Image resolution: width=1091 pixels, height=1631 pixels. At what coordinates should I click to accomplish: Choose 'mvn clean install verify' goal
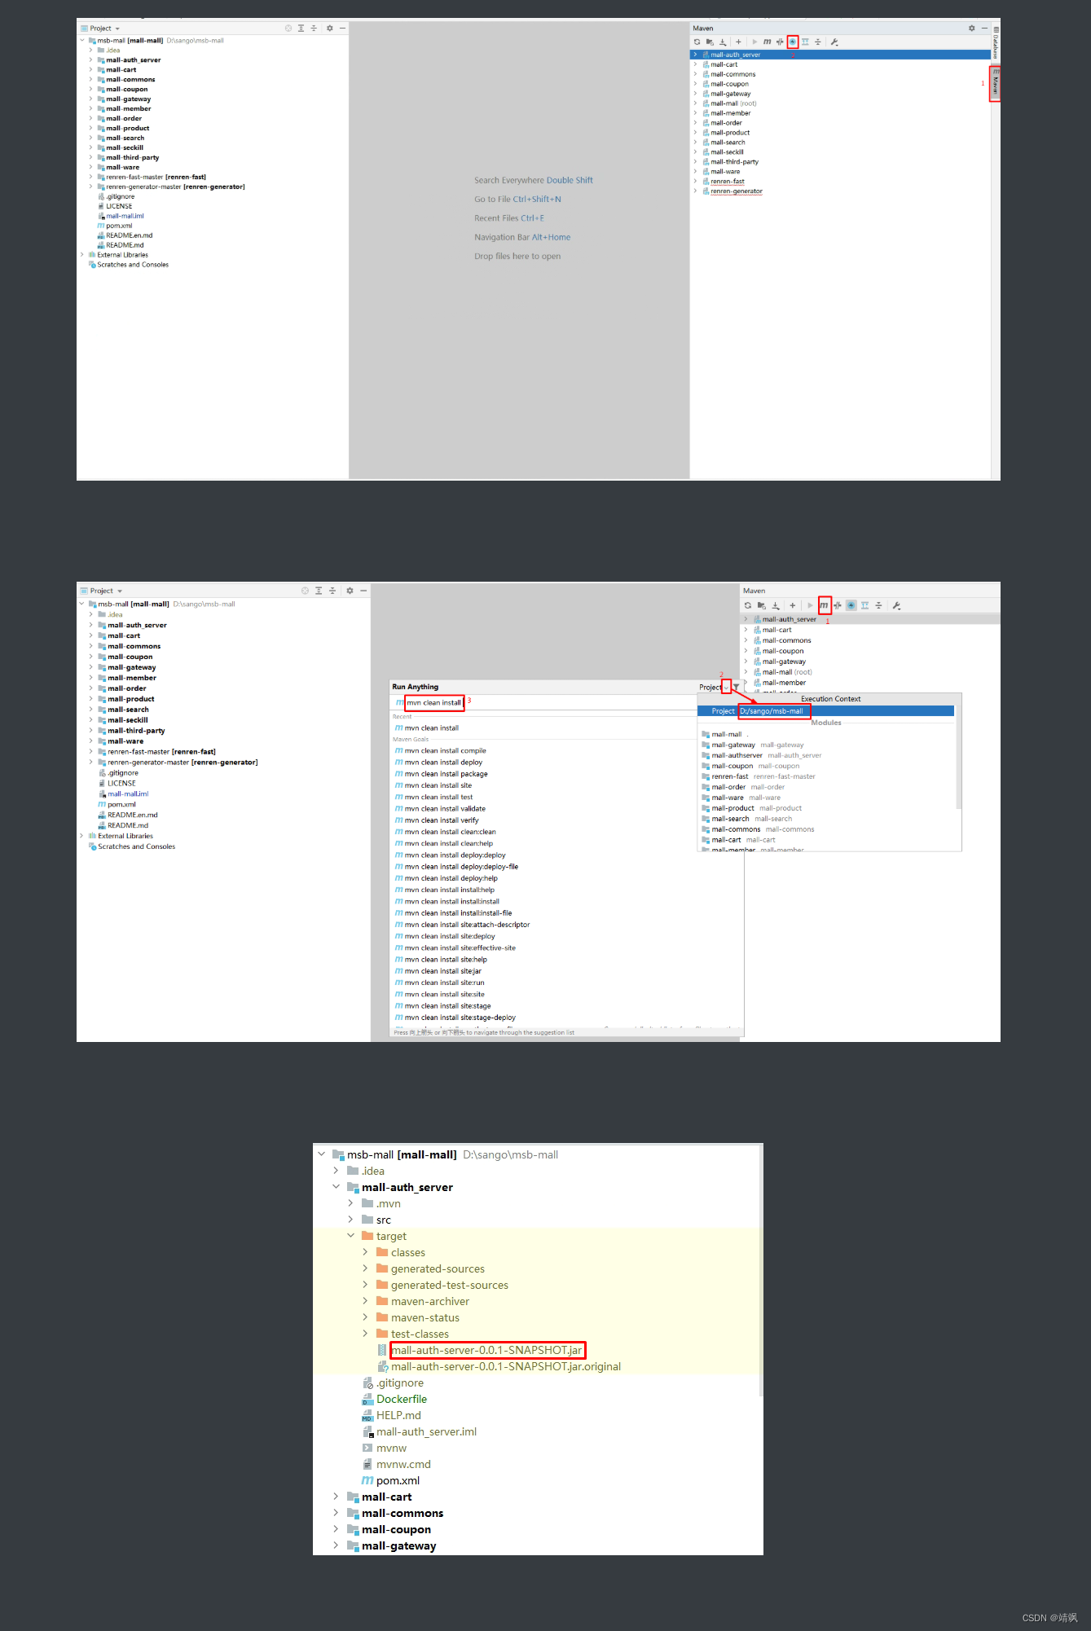tap(437, 820)
